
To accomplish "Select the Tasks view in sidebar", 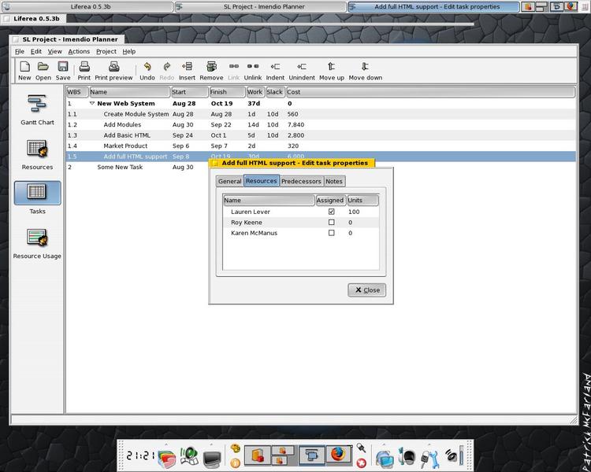I will tap(37, 198).
